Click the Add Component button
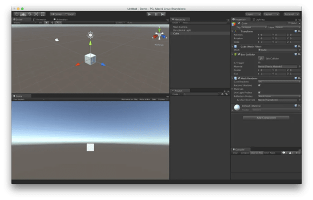 265,117
